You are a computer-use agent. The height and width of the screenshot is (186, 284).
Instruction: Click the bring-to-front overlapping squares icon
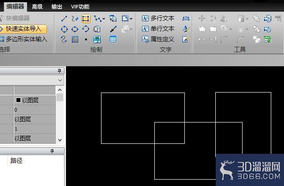pos(257,19)
